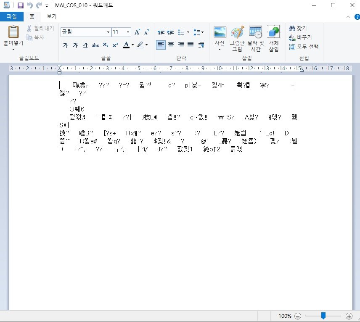The image size is (360, 322).
Task: Expand the 사진 dropdown arrow
Action: 220,49
